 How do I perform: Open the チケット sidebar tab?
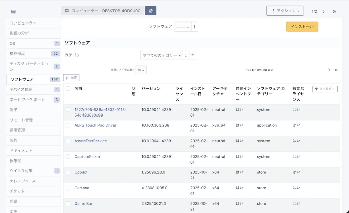(34, 191)
